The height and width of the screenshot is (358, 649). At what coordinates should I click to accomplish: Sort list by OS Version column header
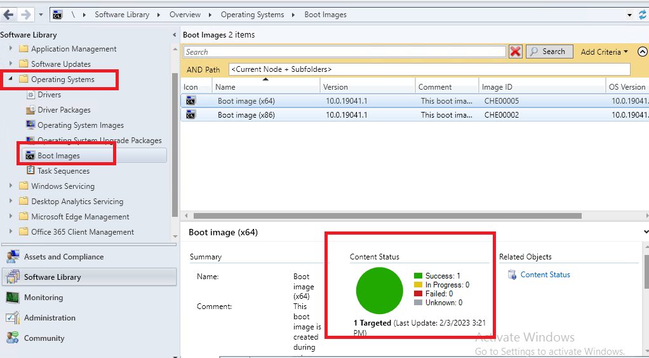[x=627, y=87]
